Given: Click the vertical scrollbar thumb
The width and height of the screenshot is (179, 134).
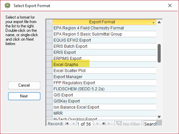Looking at the screenshot, I should click(x=159, y=53).
